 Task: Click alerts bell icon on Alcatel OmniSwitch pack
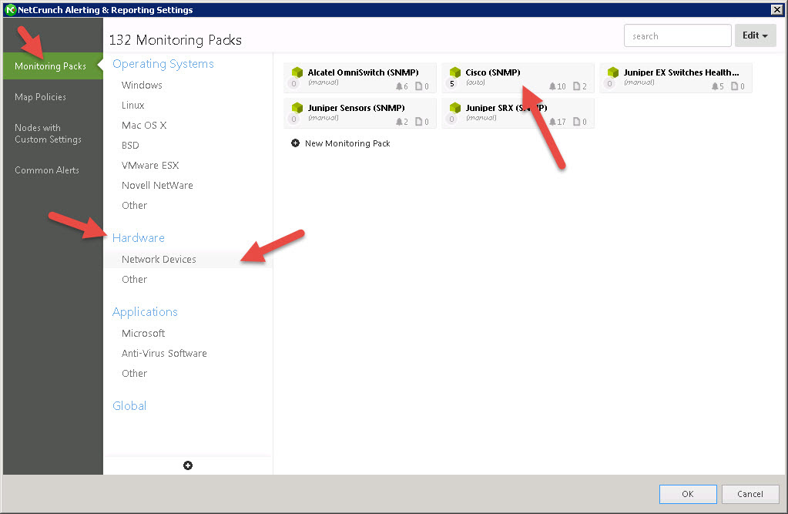click(399, 86)
